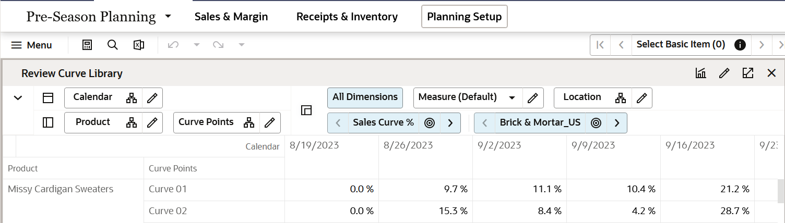Open Calendar hierarchy icon
This screenshot has height=223, width=785.
(132, 97)
